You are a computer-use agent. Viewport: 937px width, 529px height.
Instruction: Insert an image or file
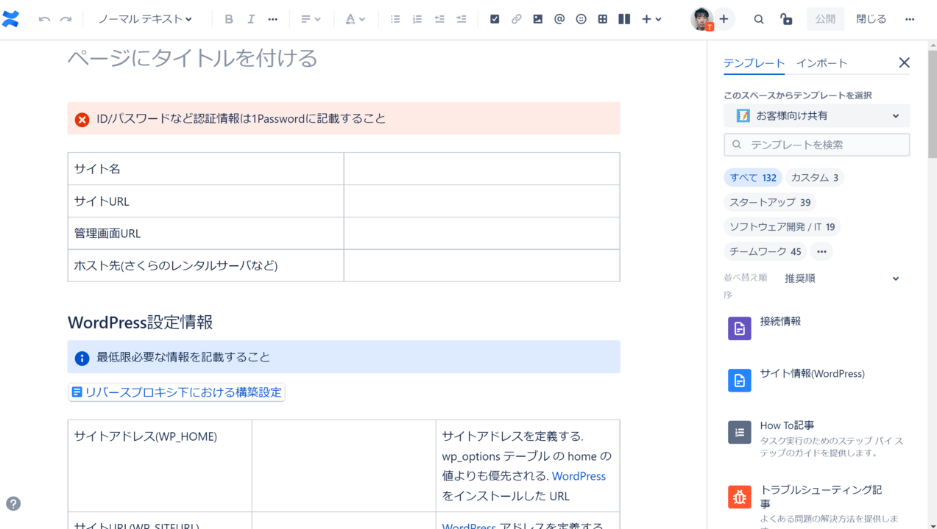[538, 19]
